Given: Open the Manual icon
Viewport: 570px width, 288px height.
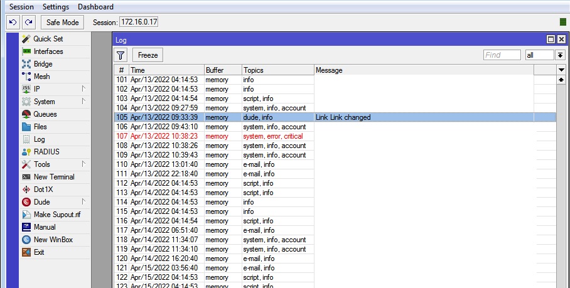Looking at the screenshot, I should (26, 227).
